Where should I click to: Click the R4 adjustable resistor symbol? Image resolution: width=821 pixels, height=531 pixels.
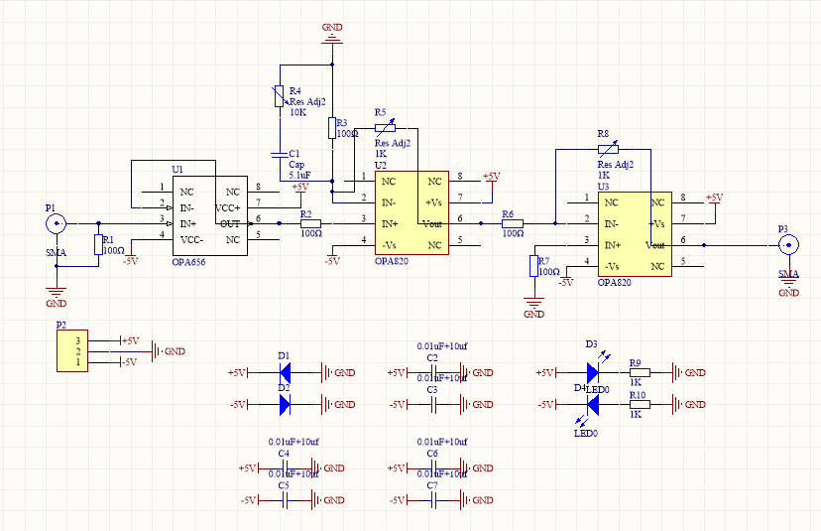(x=279, y=96)
